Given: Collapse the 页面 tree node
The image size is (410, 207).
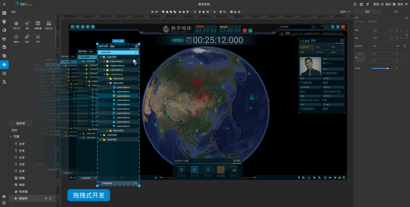Looking at the screenshot, I should [11, 136].
